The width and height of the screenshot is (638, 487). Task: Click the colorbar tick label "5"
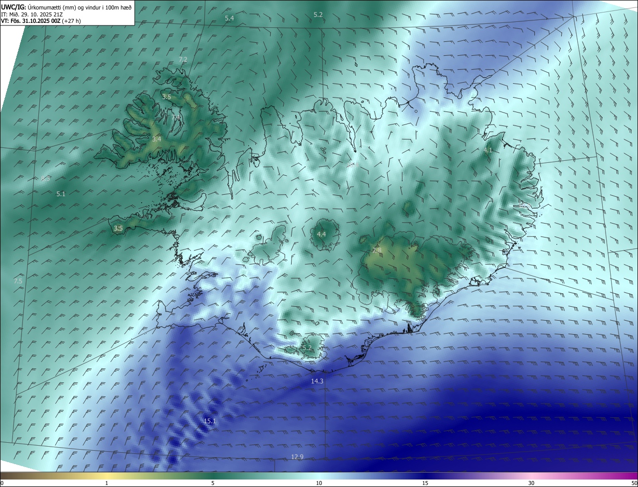(213, 483)
